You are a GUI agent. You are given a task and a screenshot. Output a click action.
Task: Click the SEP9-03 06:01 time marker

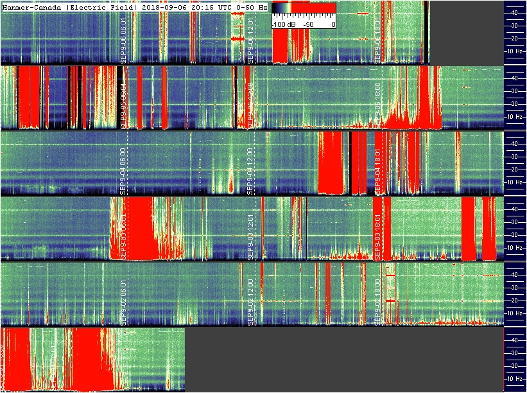click(123, 237)
